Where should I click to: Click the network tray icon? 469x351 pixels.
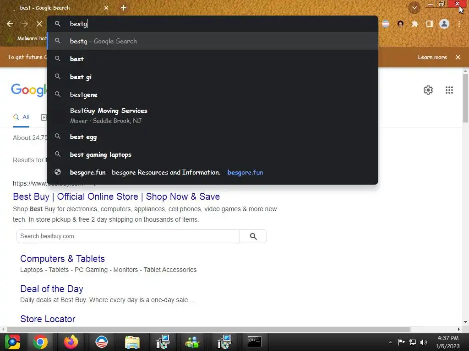click(x=413, y=342)
